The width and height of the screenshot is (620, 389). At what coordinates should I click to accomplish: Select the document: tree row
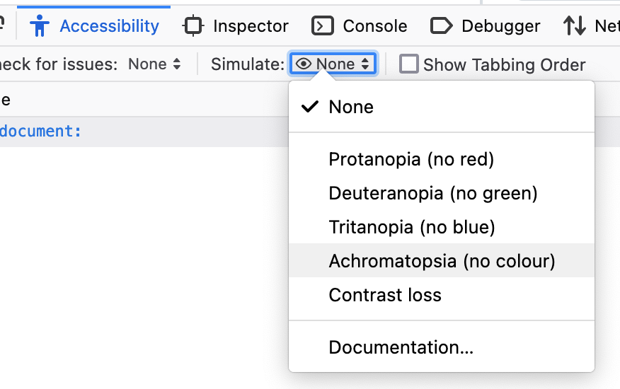pyautogui.click(x=144, y=132)
